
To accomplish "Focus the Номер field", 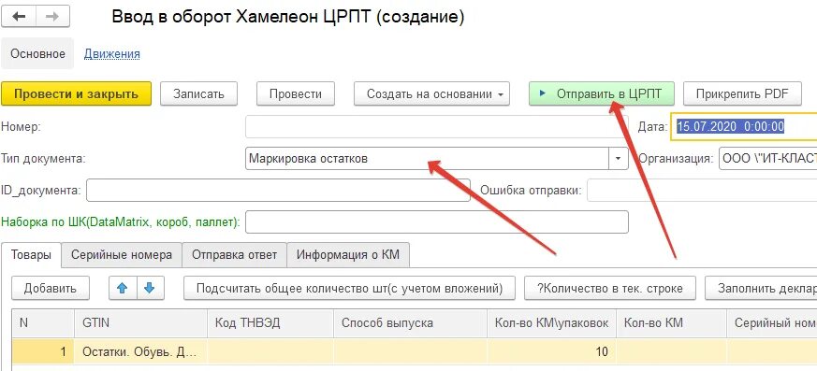I will [x=437, y=126].
